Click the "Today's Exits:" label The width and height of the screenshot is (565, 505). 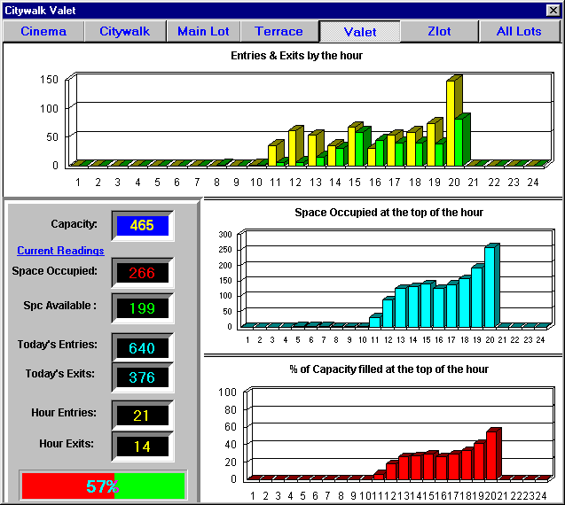coord(59,374)
